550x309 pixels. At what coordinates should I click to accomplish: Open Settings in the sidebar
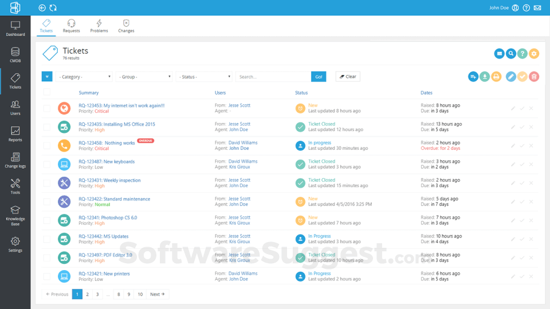[x=15, y=244]
